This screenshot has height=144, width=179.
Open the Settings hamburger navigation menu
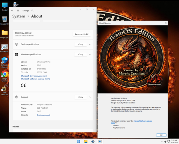pyautogui.click(x=18, y=11)
